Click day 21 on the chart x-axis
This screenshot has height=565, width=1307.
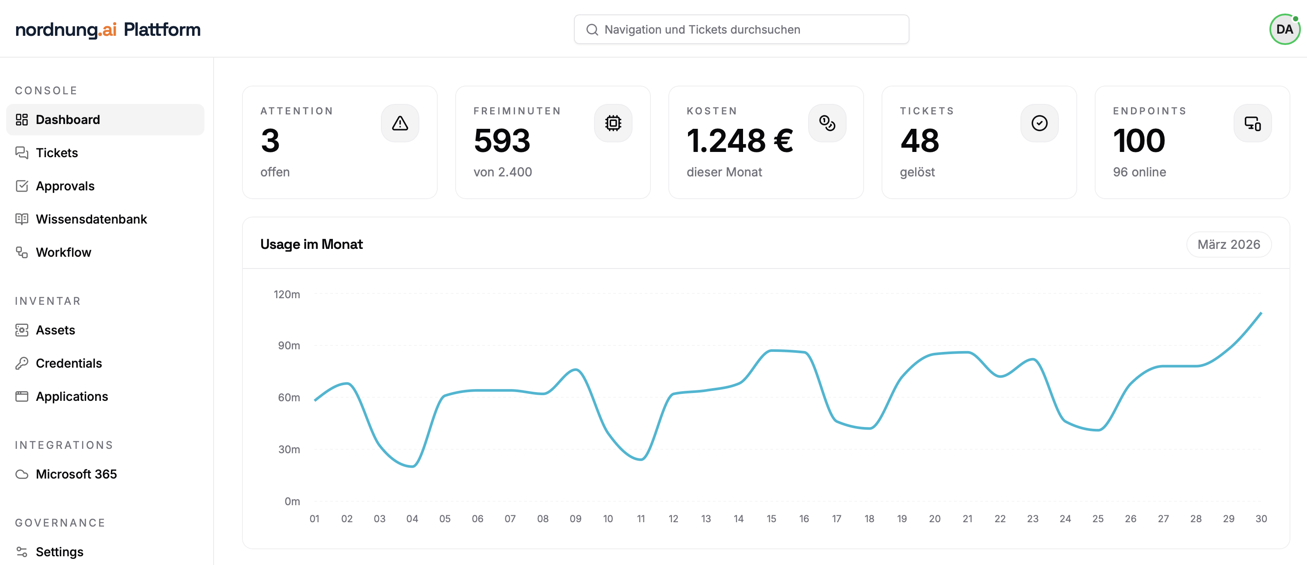coord(967,519)
